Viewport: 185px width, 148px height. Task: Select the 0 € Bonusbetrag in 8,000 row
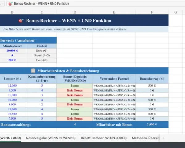[x=152, y=105]
